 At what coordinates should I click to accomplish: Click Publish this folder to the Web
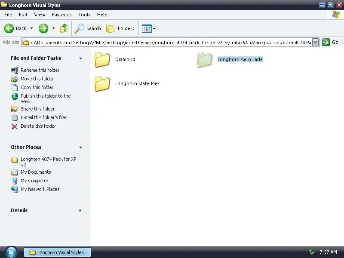[46, 99]
